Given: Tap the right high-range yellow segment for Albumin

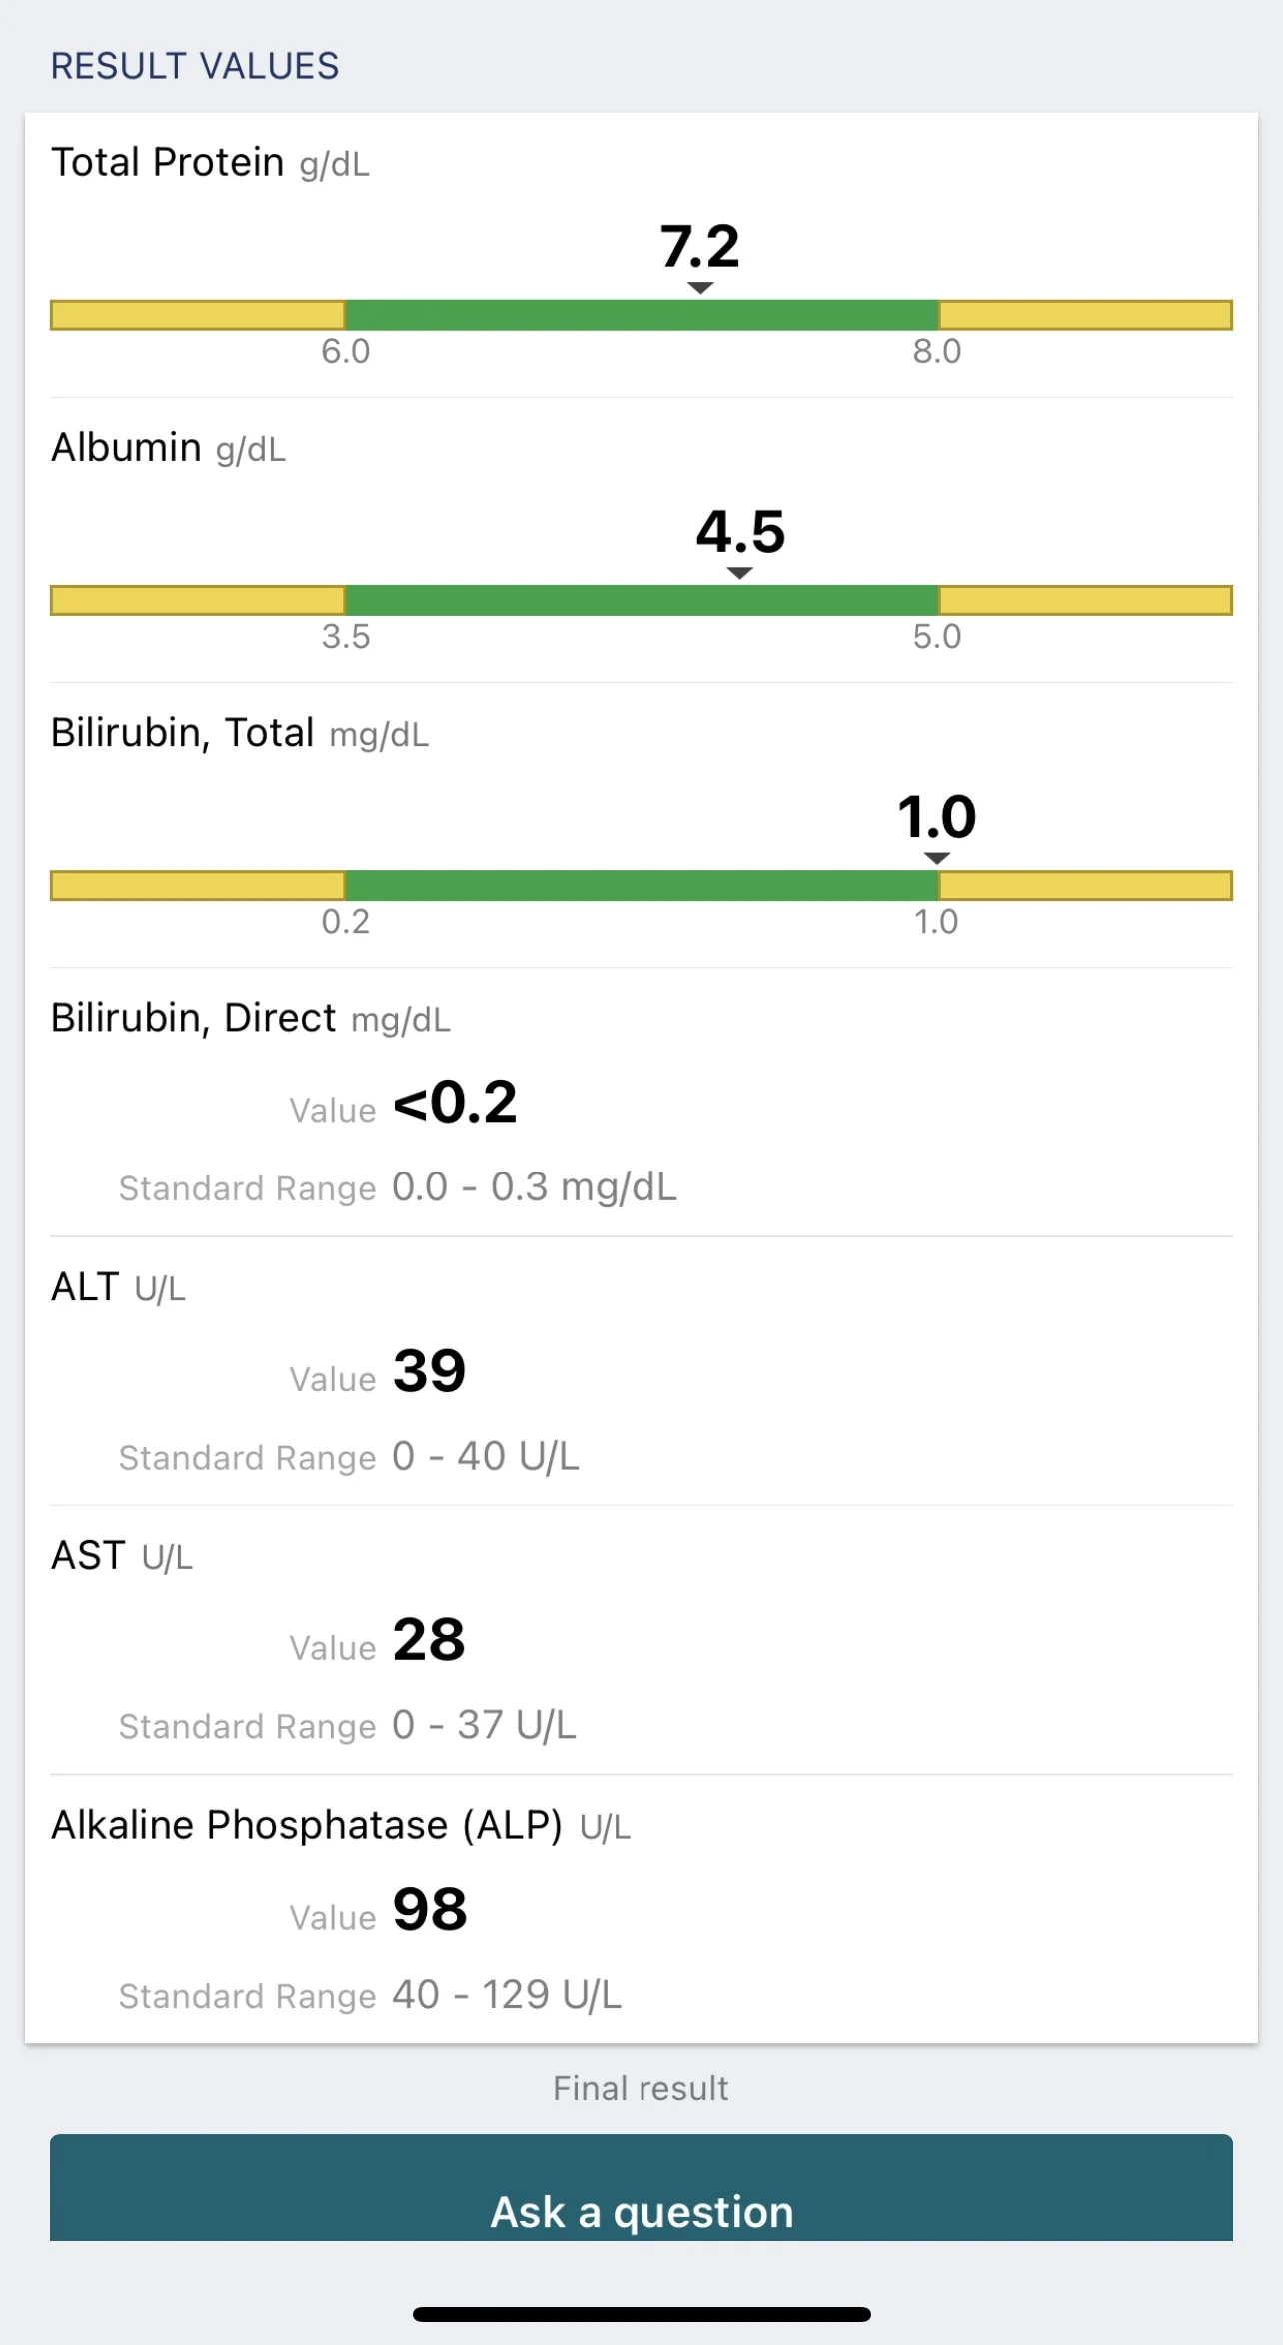Looking at the screenshot, I should [x=1086, y=600].
